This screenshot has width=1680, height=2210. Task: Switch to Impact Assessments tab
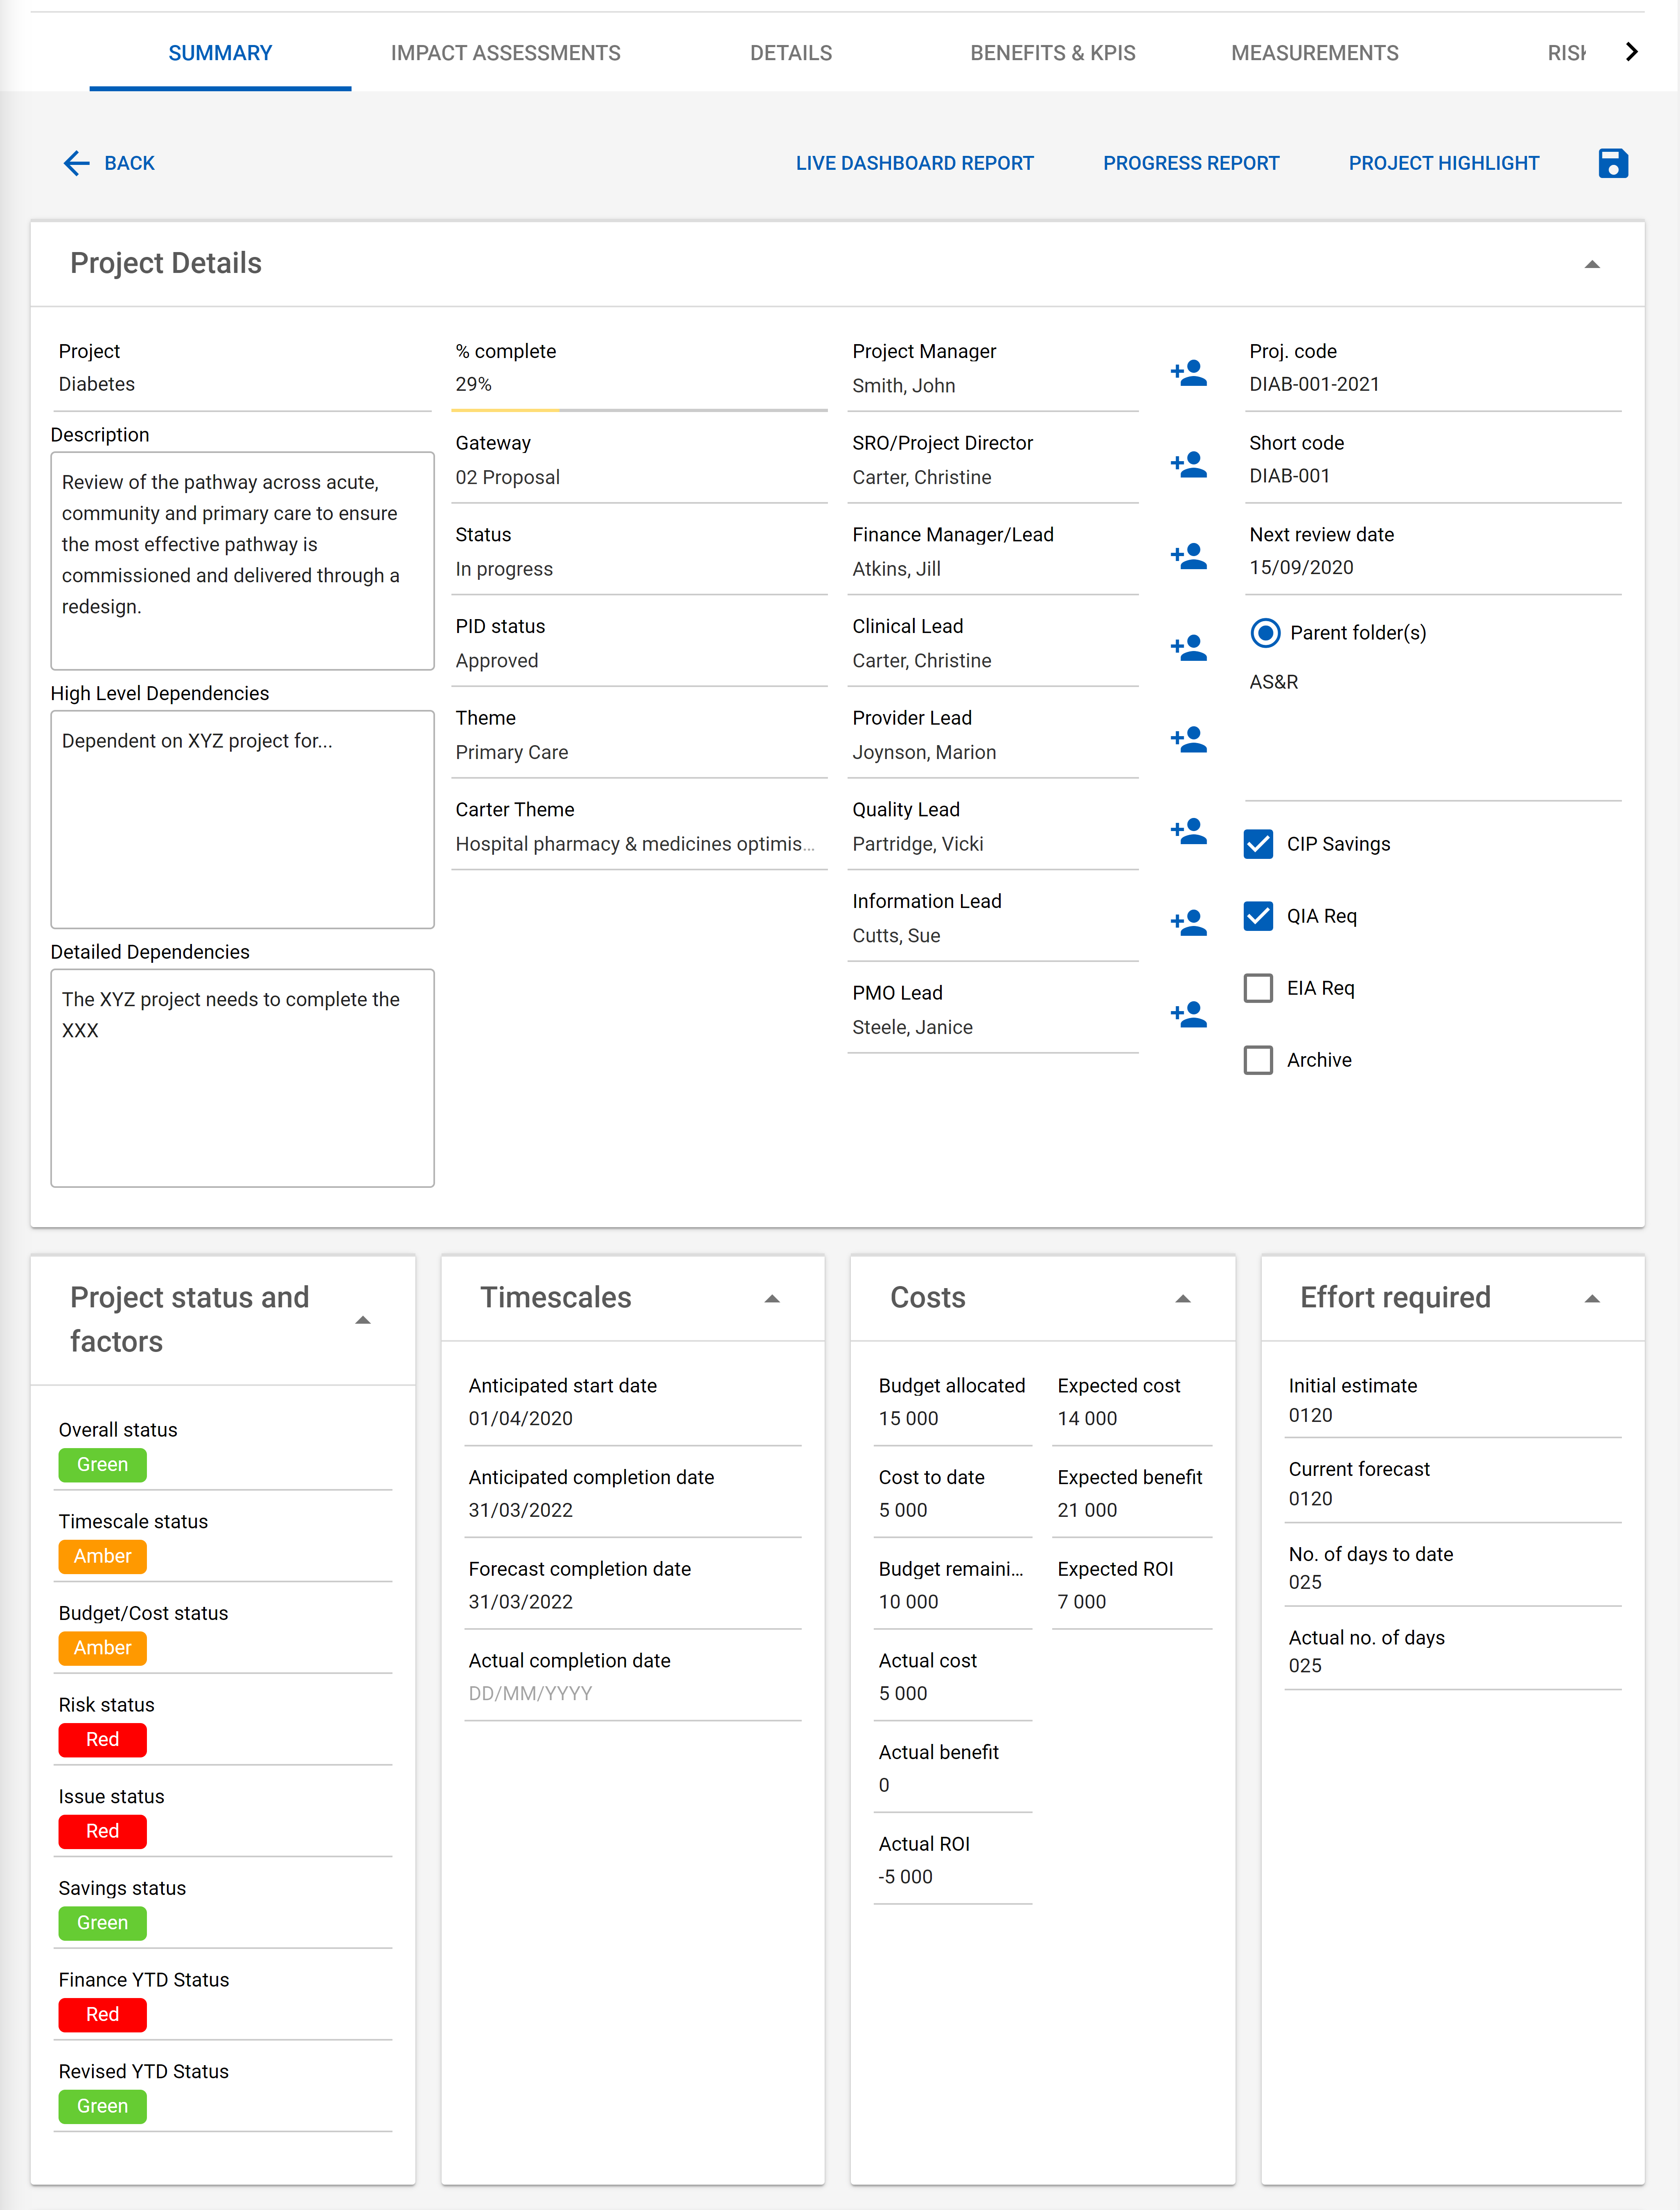(x=505, y=53)
